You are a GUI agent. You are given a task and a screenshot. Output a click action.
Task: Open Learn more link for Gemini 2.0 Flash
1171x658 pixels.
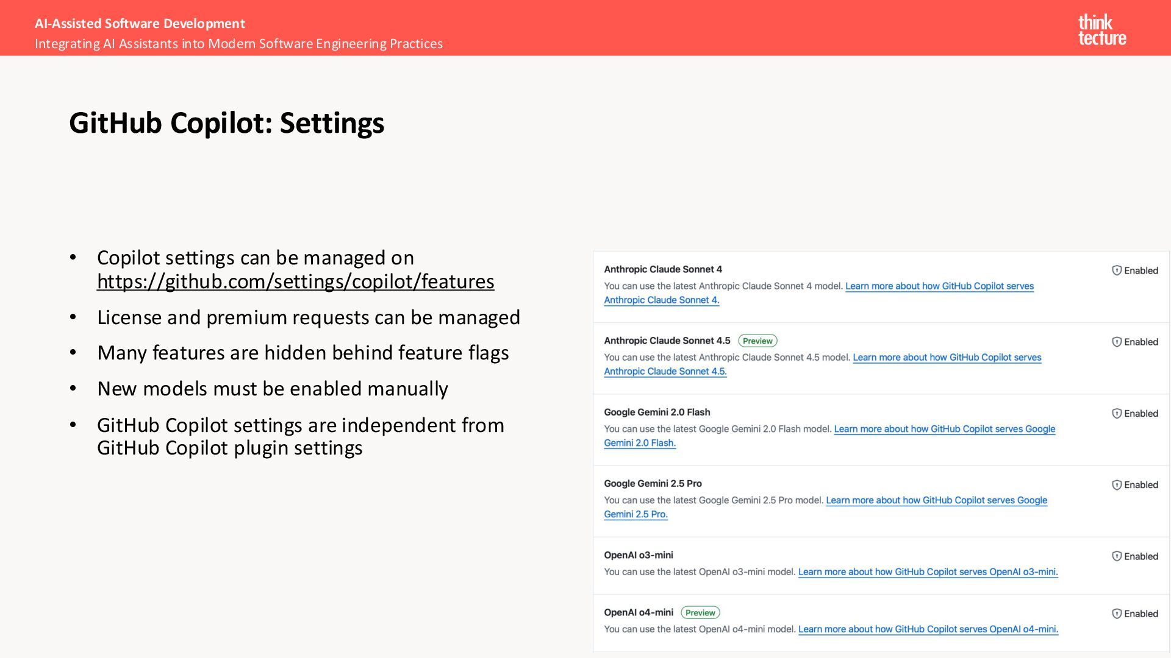(944, 429)
